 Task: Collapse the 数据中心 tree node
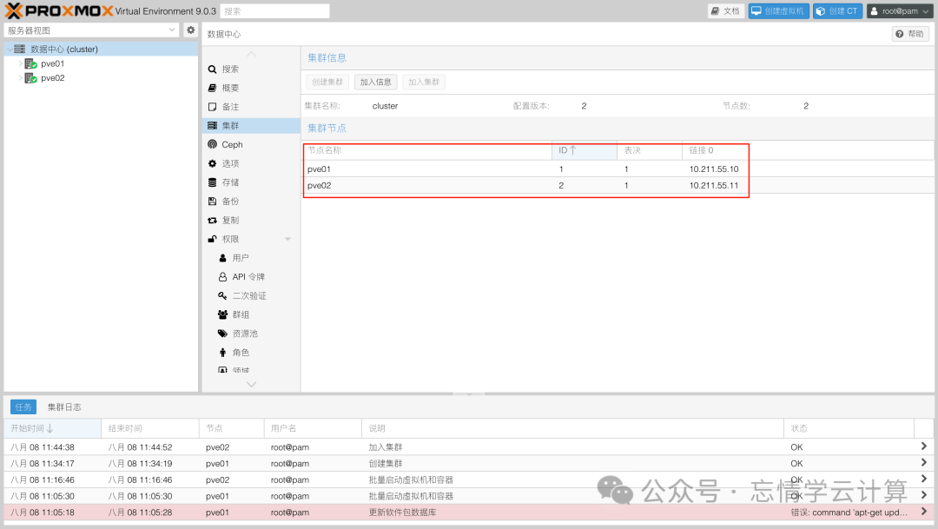(x=9, y=49)
